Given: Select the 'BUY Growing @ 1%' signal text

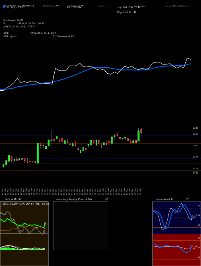Looking at the screenshot, I should pos(63,36).
